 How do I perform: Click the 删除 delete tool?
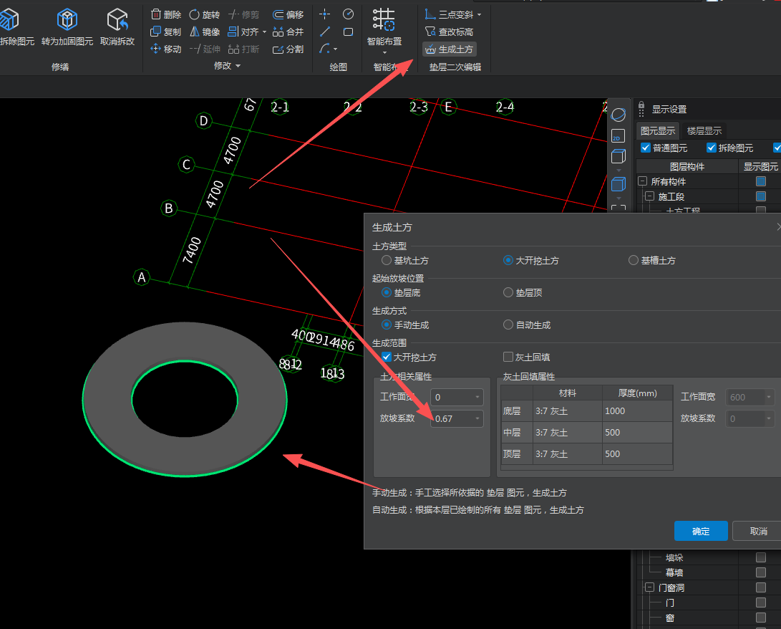point(166,14)
